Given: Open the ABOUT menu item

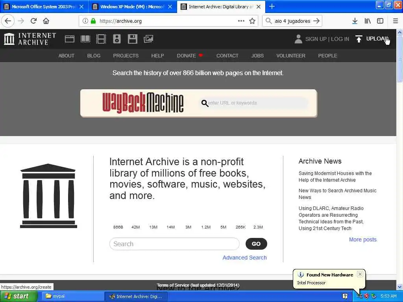Looking at the screenshot, I should click(x=66, y=56).
